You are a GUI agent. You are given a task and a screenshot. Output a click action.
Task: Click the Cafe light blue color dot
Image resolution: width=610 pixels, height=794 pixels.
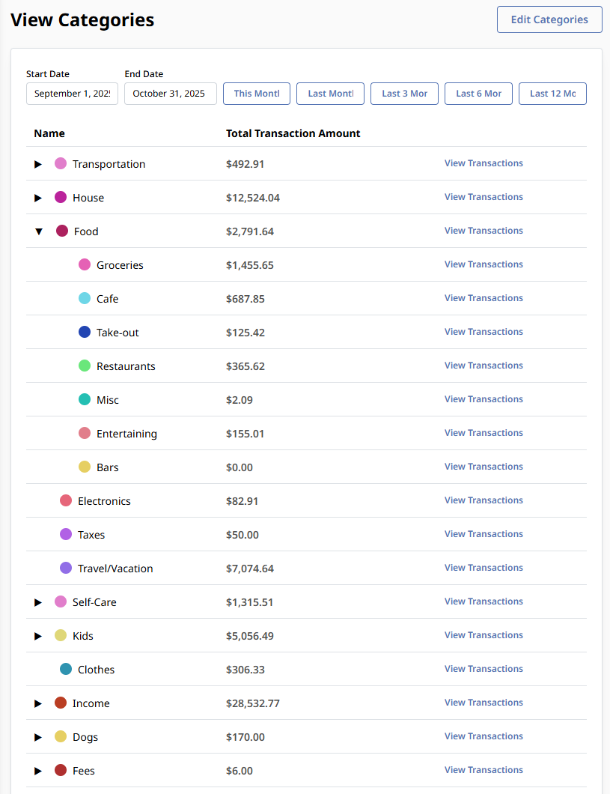(x=85, y=298)
